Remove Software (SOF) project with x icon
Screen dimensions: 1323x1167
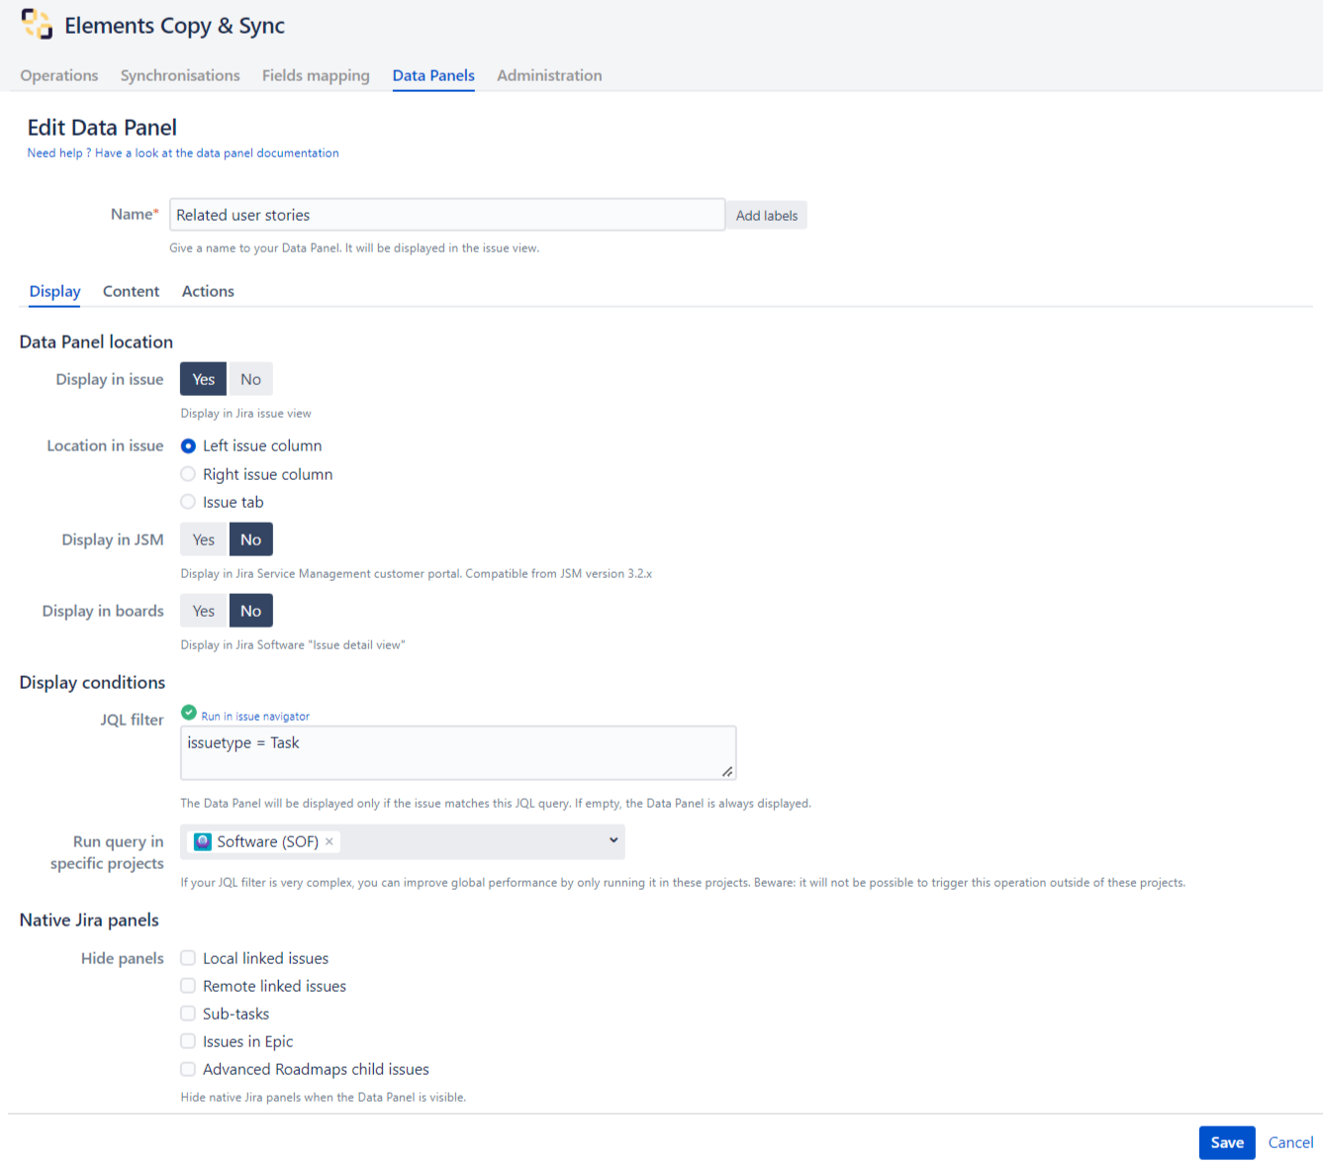pos(330,841)
